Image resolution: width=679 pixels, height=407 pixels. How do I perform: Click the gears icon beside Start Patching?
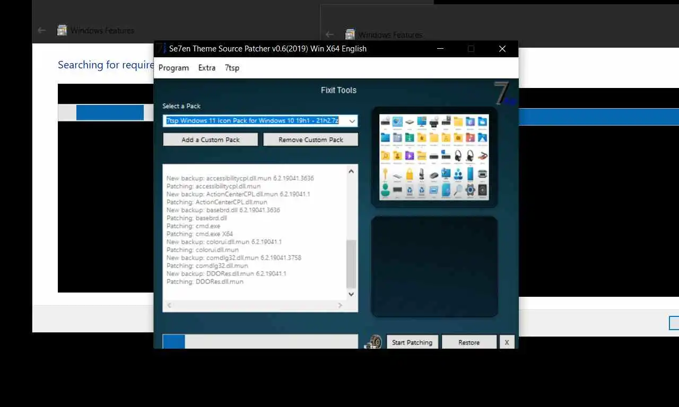tap(373, 342)
